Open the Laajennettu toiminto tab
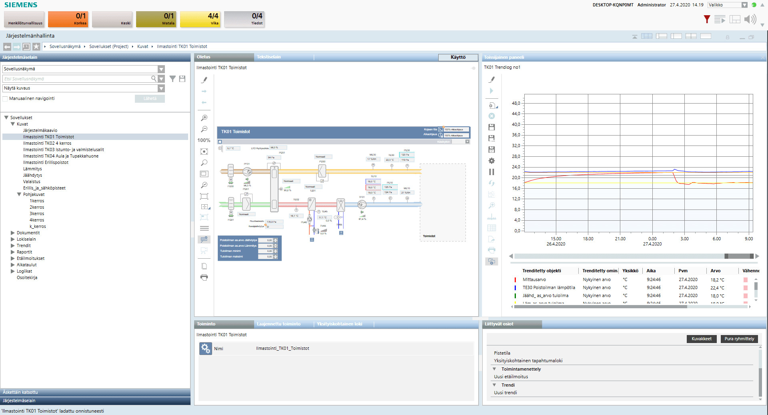 (x=279, y=324)
